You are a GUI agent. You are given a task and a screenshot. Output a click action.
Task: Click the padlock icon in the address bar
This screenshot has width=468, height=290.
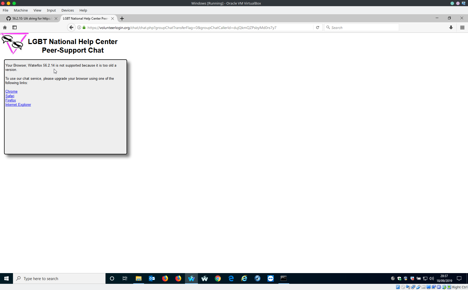pos(84,27)
